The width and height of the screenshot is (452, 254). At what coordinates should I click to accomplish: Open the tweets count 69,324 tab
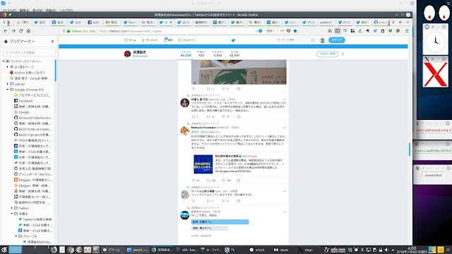[186, 54]
